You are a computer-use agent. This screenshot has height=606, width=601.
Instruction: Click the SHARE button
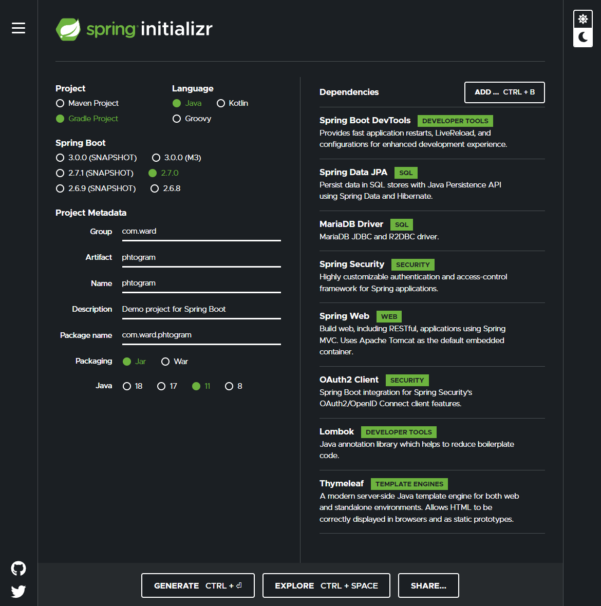tap(428, 585)
